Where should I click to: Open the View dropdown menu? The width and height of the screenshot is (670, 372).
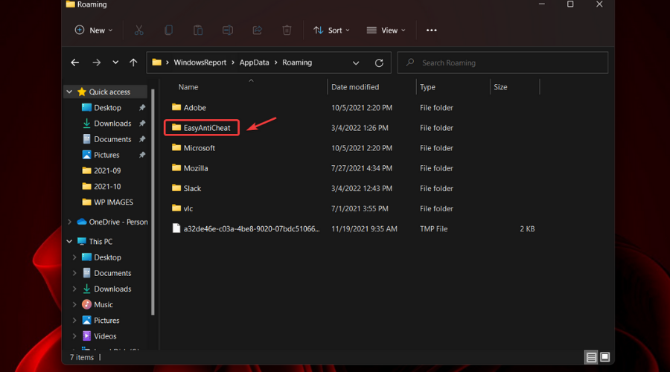tap(386, 31)
